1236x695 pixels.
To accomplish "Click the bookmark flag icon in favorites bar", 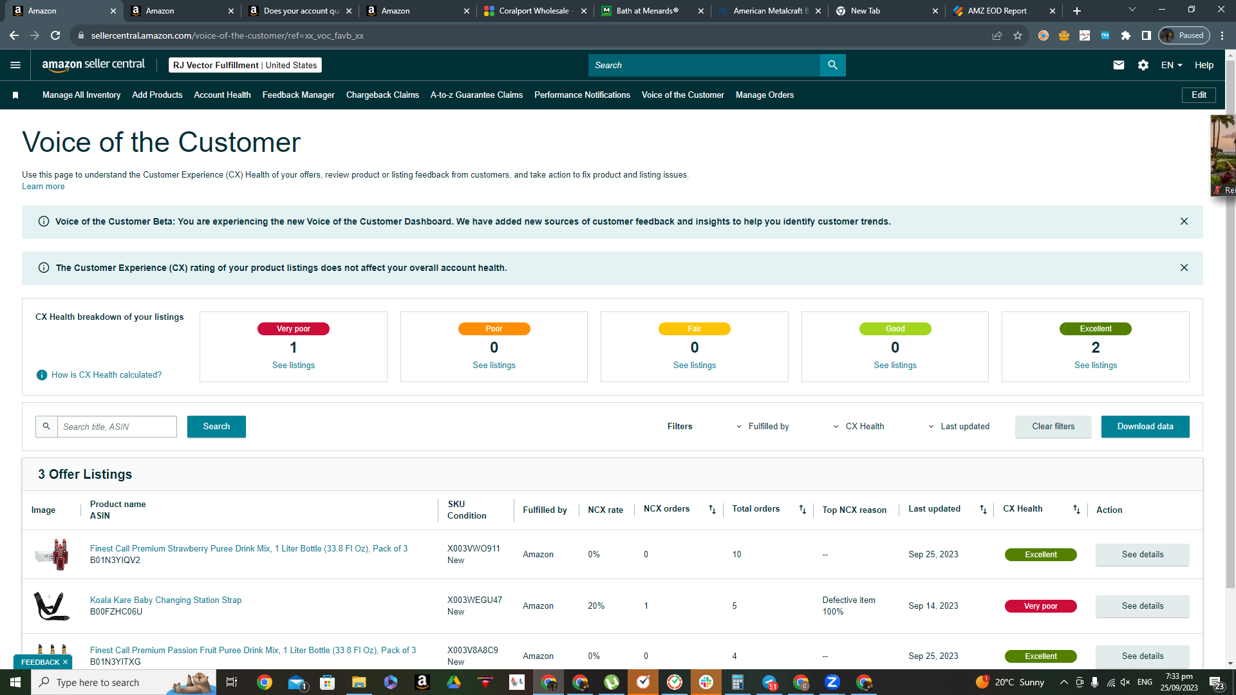I will (x=15, y=95).
